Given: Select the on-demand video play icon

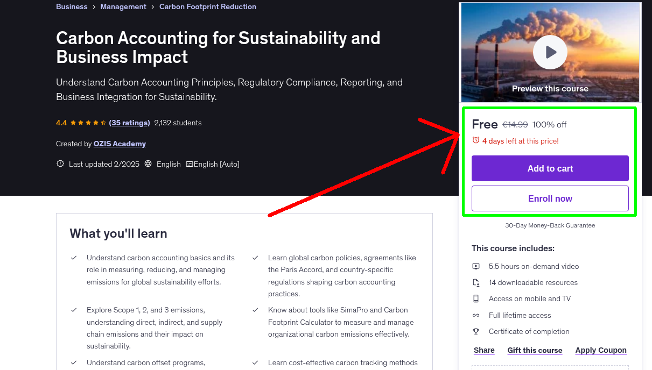Looking at the screenshot, I should 476,266.
